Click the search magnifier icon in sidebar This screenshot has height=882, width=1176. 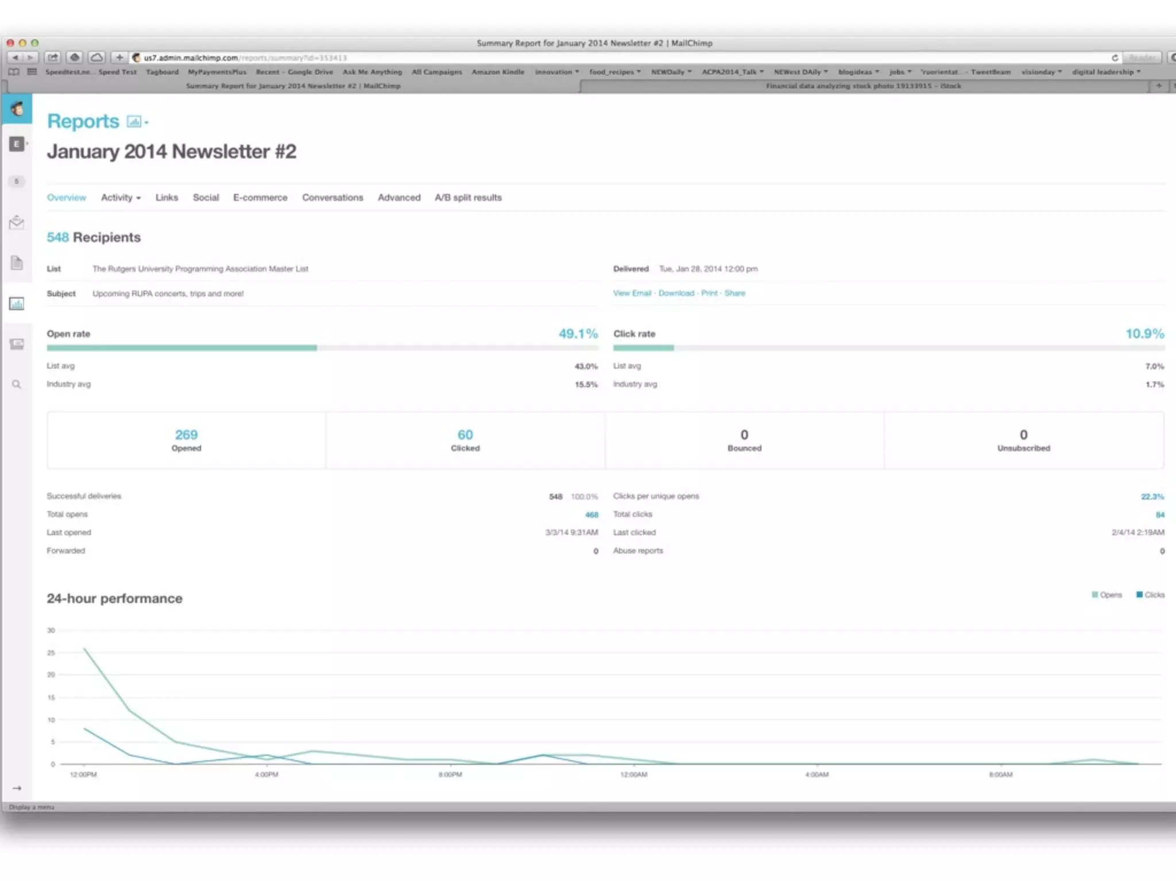point(17,384)
